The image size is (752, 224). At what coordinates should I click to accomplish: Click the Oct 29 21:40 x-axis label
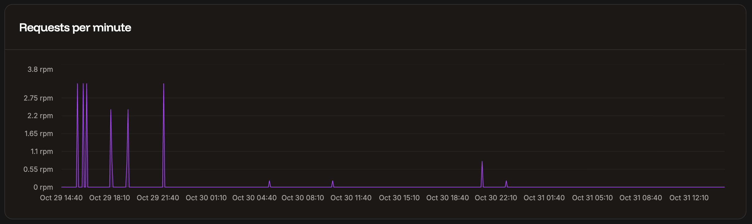pyautogui.click(x=158, y=198)
